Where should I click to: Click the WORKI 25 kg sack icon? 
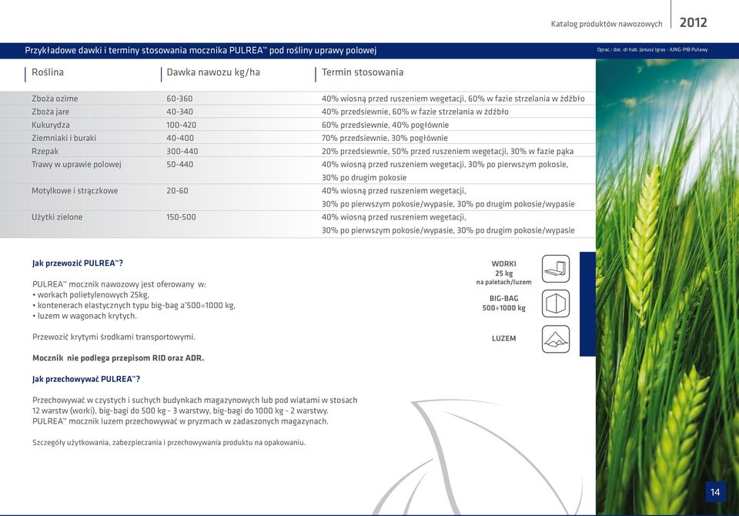tap(556, 269)
